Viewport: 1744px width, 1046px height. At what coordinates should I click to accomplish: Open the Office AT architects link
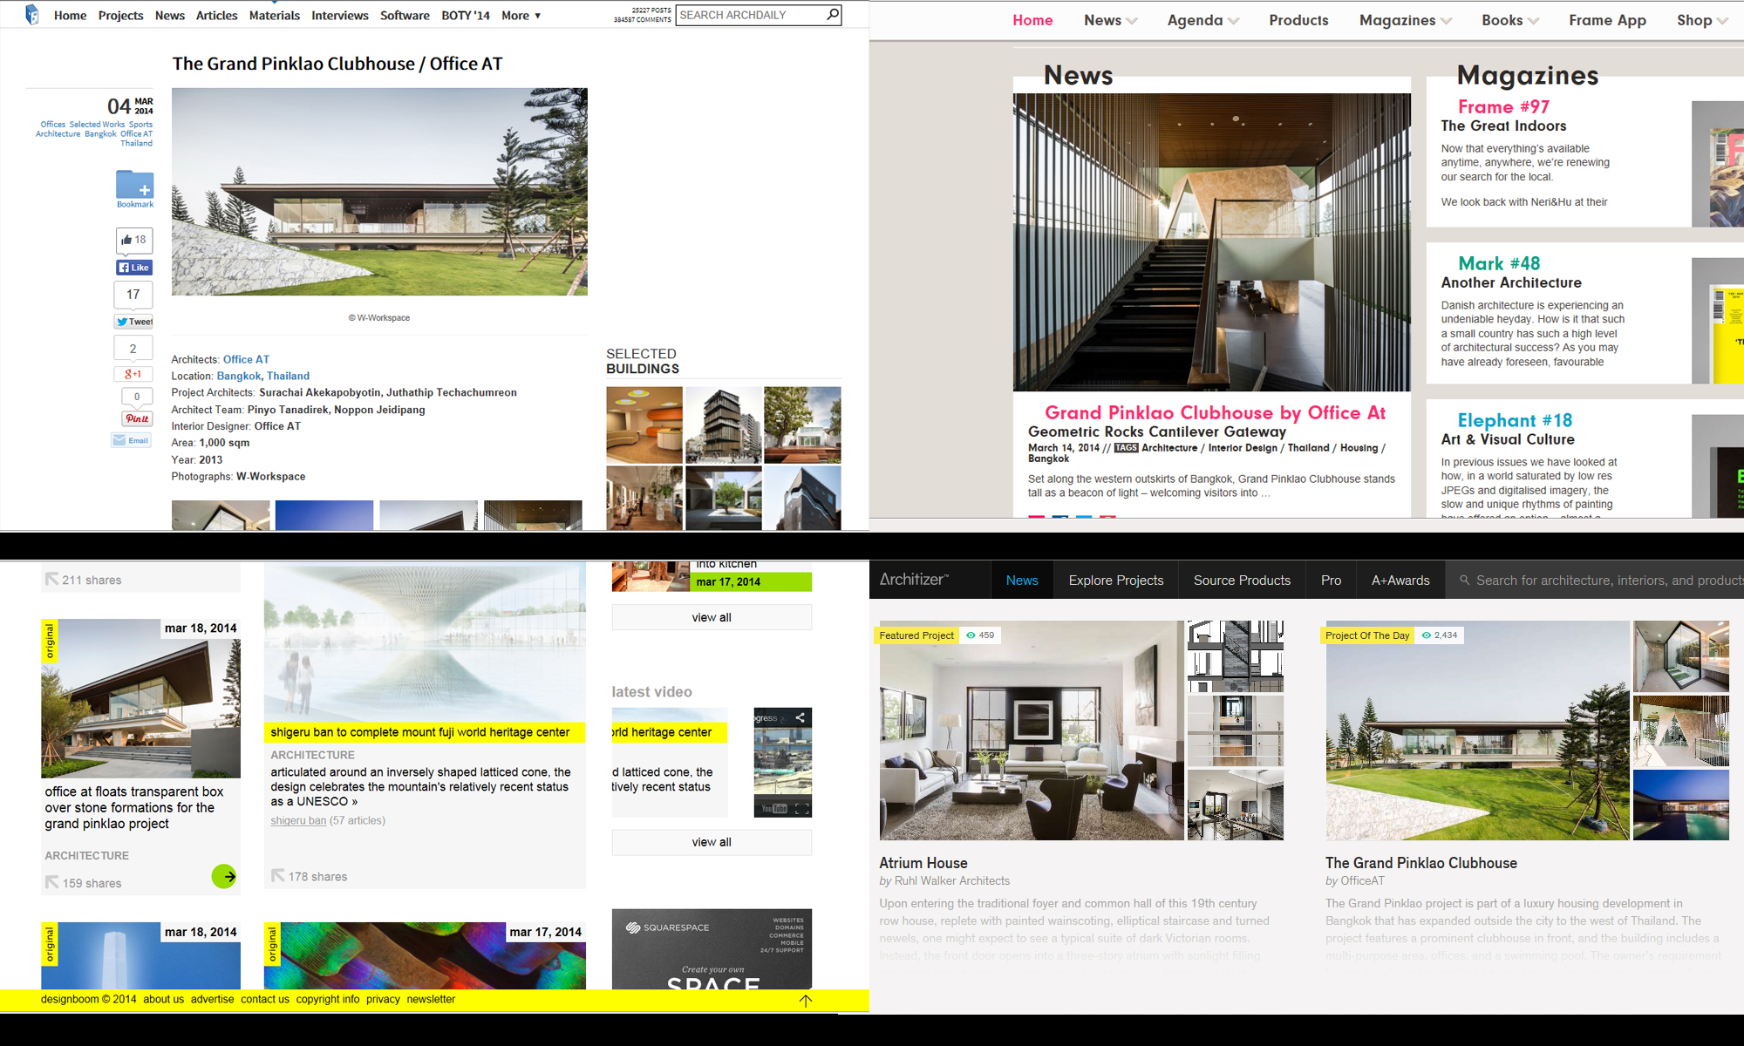point(246,359)
